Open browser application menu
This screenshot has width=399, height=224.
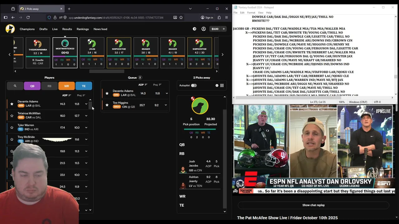click(x=227, y=17)
